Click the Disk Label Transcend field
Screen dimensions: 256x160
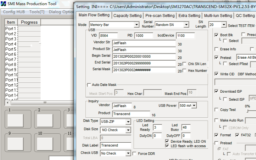115,145
